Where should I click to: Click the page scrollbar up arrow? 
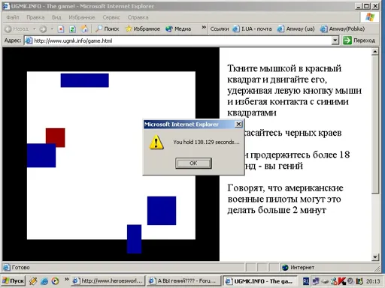tap(375, 52)
